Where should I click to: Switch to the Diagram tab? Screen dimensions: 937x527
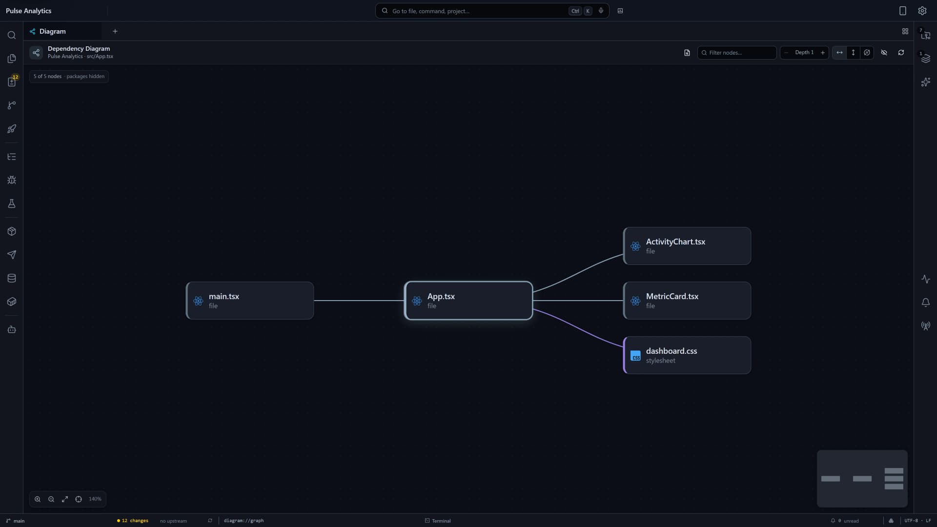[x=62, y=31]
